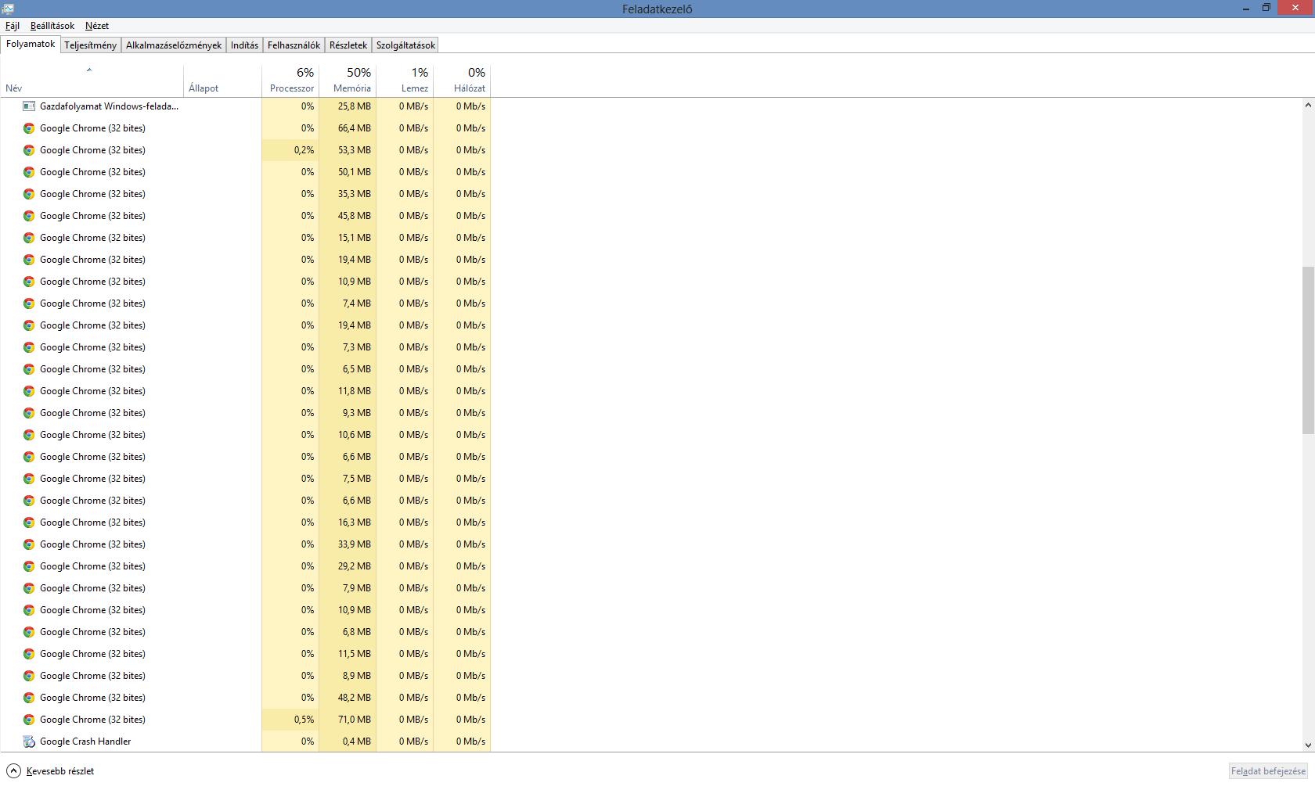Sort by the Processzor column header
The width and height of the screenshot is (1315, 790).
click(290, 81)
